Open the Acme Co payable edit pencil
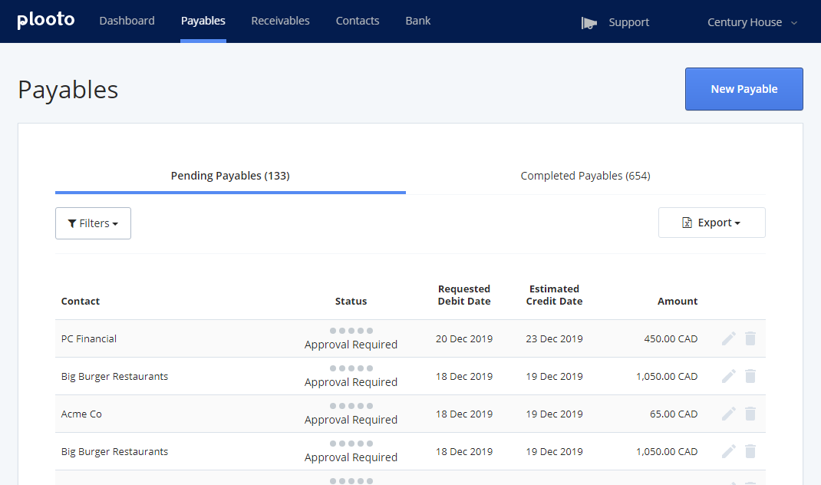The height and width of the screenshot is (485, 821). pos(728,414)
